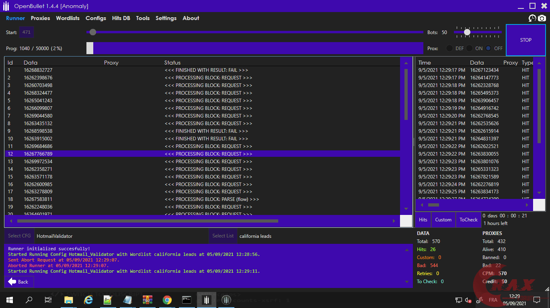Open WinRAR from the taskbar

(148, 300)
